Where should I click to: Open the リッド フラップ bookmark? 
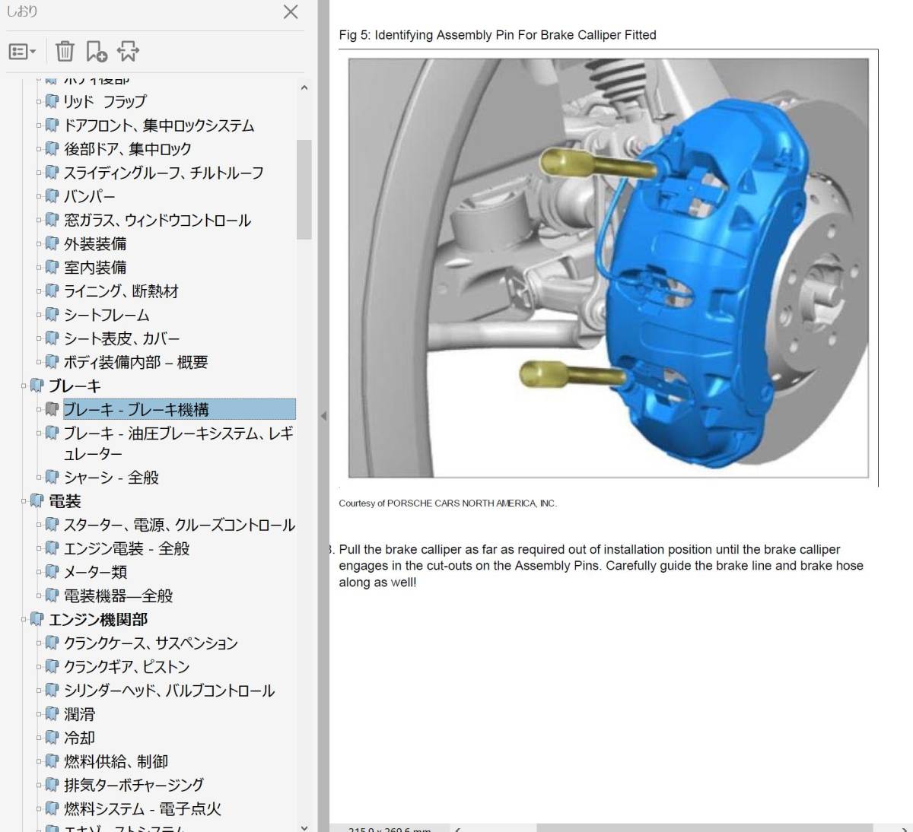105,101
